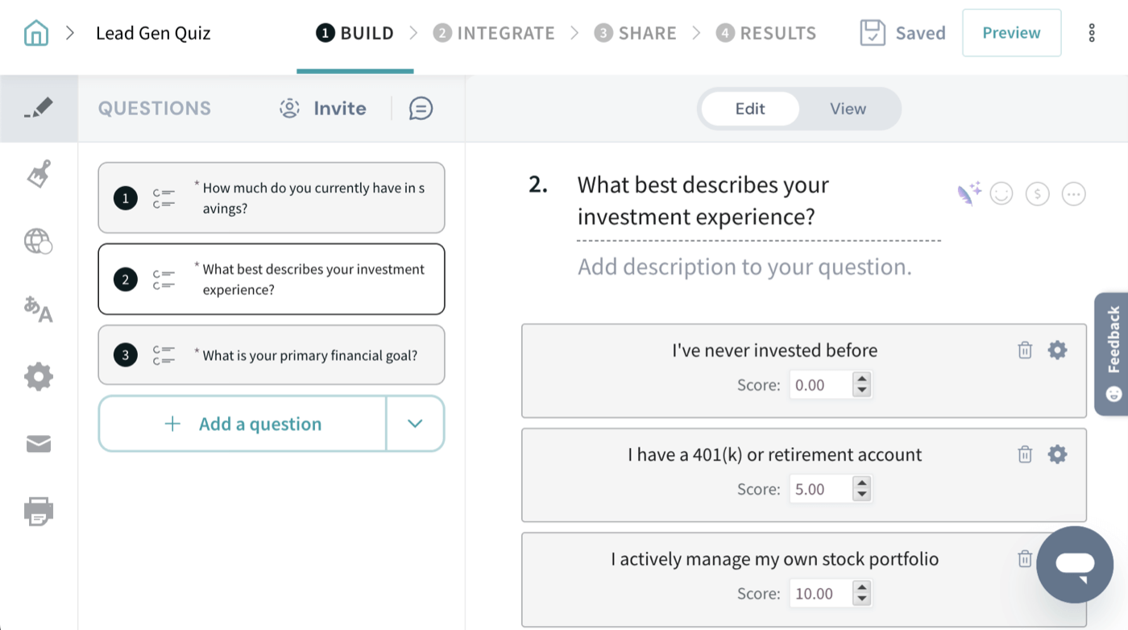1128x630 pixels.
Task: Open the three-dot more options menu
Action: coord(1092,33)
